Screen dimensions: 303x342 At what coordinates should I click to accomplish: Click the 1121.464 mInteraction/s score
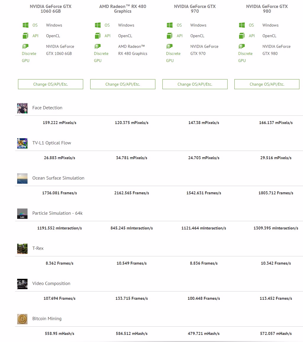tap(204, 228)
